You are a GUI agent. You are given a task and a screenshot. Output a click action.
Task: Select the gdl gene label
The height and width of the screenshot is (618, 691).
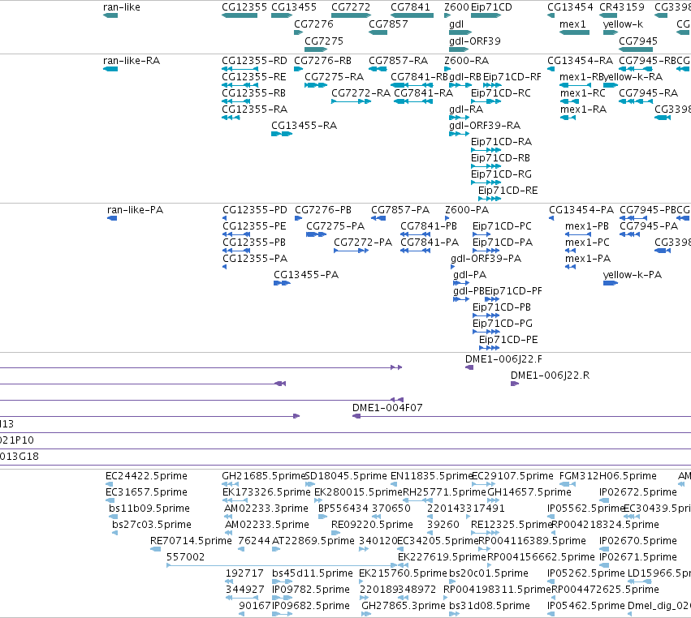[x=456, y=24]
